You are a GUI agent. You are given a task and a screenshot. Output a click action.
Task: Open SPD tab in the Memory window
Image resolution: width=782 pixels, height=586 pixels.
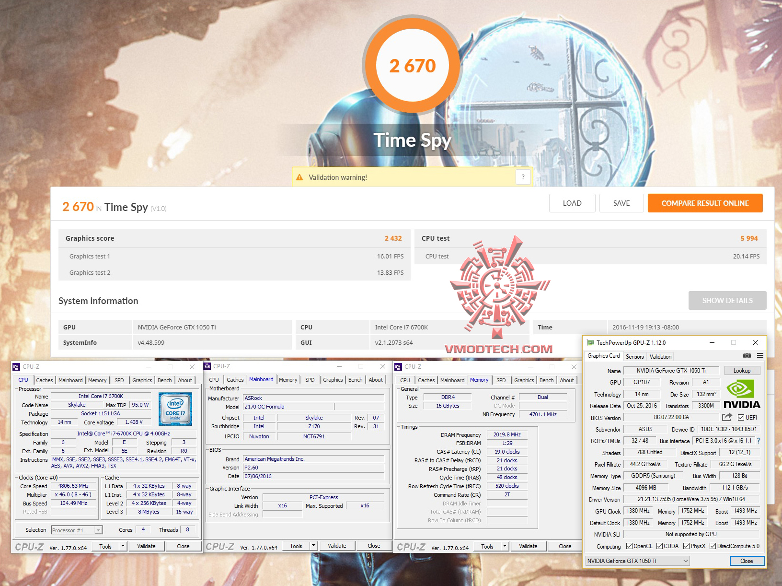point(501,380)
